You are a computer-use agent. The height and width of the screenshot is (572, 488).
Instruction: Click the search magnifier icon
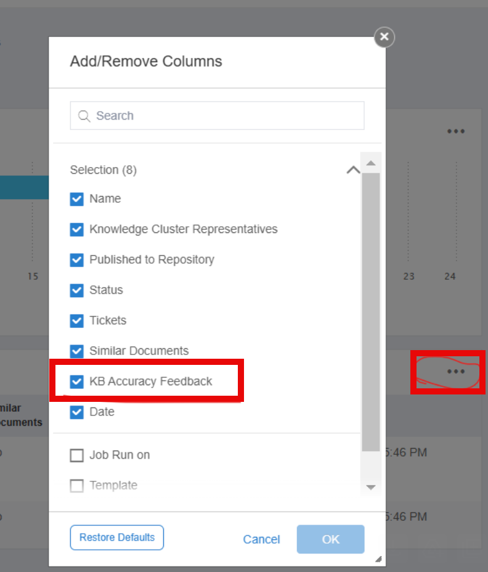84,116
